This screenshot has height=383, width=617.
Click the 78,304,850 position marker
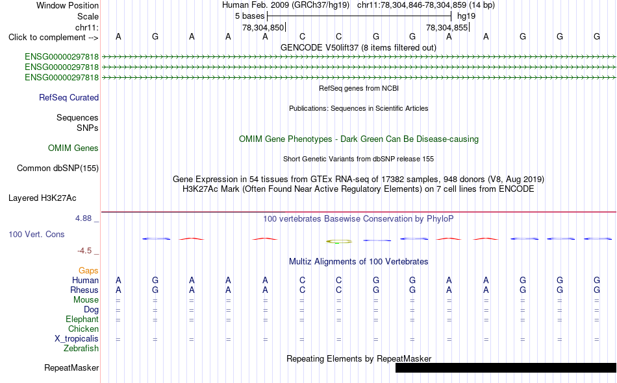(x=263, y=27)
